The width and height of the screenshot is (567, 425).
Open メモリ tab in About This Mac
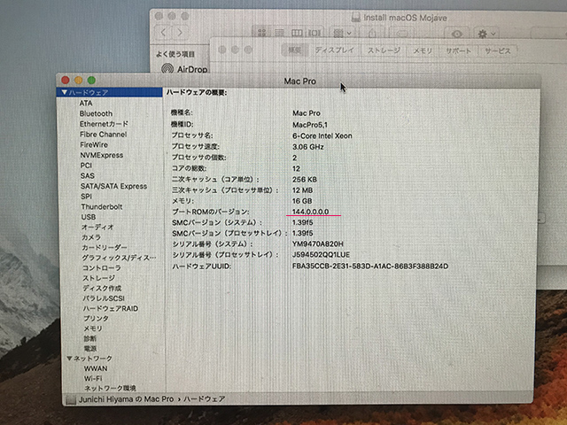pos(423,50)
